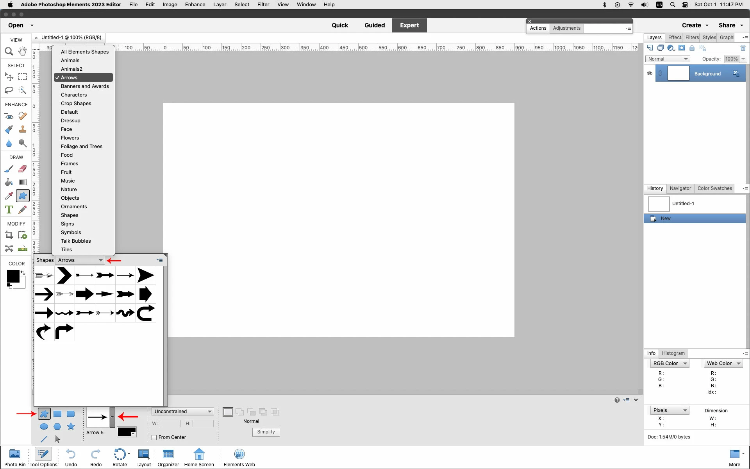
Task: Expand the Normal blend mode dropdown
Action: 667,59
